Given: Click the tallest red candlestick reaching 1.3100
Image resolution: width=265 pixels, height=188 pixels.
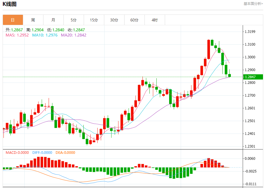Looking at the screenshot, I should tap(209, 49).
